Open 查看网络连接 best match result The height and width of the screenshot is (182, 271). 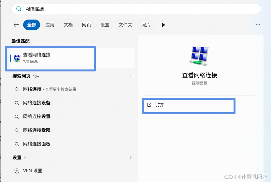[72, 58]
